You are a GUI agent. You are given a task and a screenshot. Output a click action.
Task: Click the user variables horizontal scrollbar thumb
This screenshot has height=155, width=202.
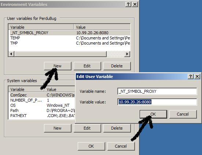coord(60,54)
